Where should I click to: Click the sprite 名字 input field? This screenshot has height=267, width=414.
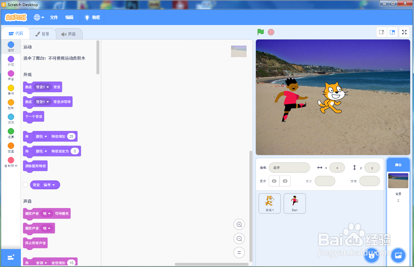tap(289, 168)
